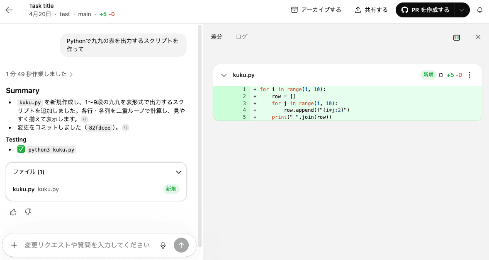Open notifications with the bell icon
This screenshot has height=260, width=489.
480,10
